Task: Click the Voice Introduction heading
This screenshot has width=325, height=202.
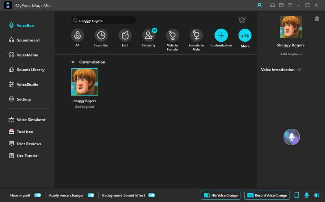Action: click(x=277, y=70)
